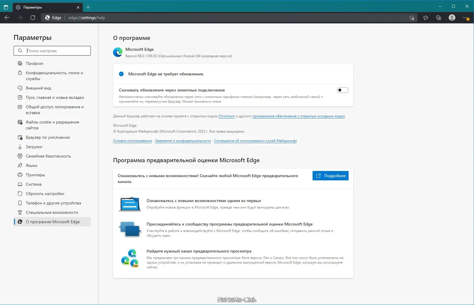Open программное обеспечение с открытым исходным кодом link
This screenshot has height=305, width=474.
tap(299, 116)
